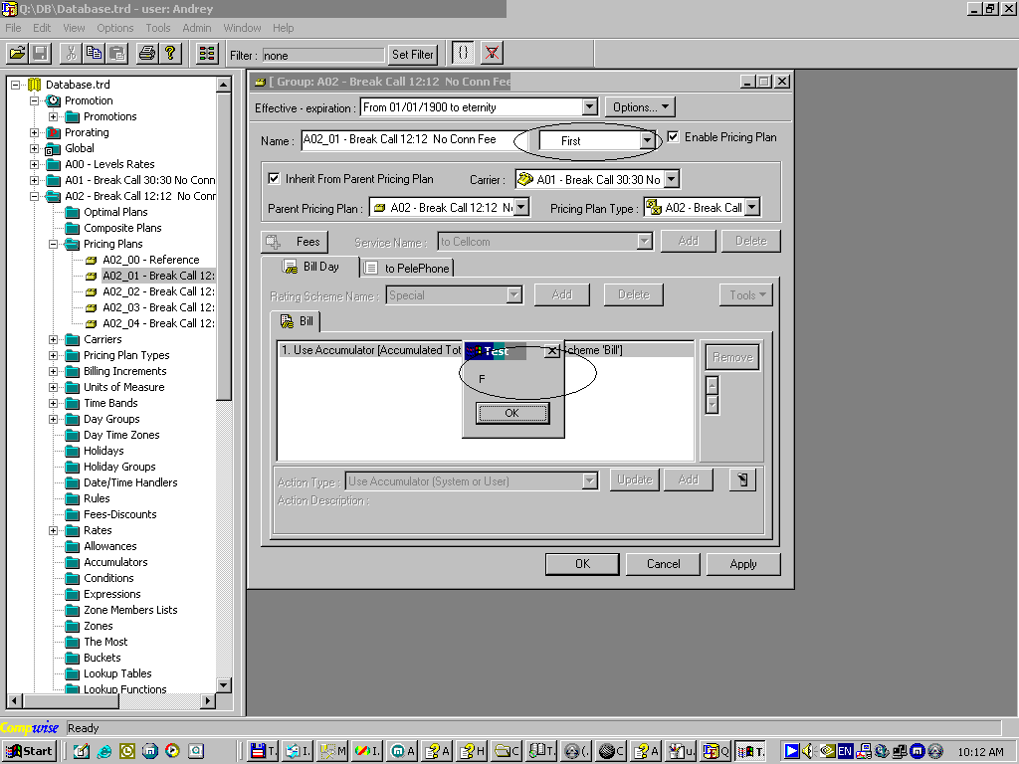Click the curly braces toolbar icon
The height and width of the screenshot is (764, 1019).
pos(463,54)
